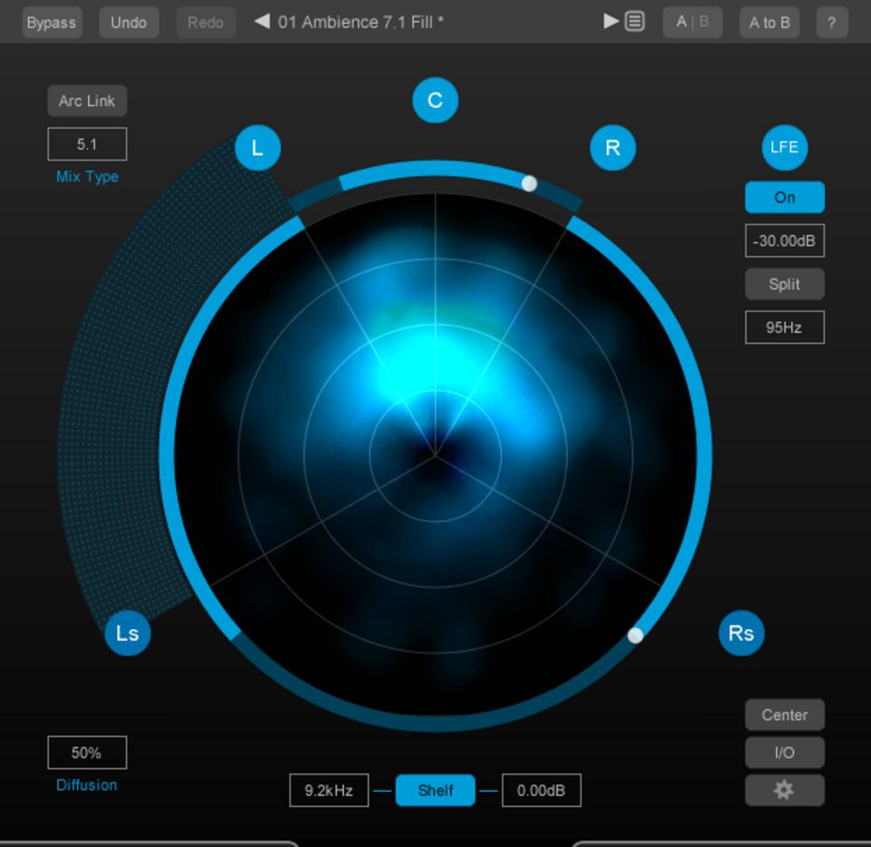Click the Bypass button
The width and height of the screenshot is (871, 847).
(x=52, y=23)
